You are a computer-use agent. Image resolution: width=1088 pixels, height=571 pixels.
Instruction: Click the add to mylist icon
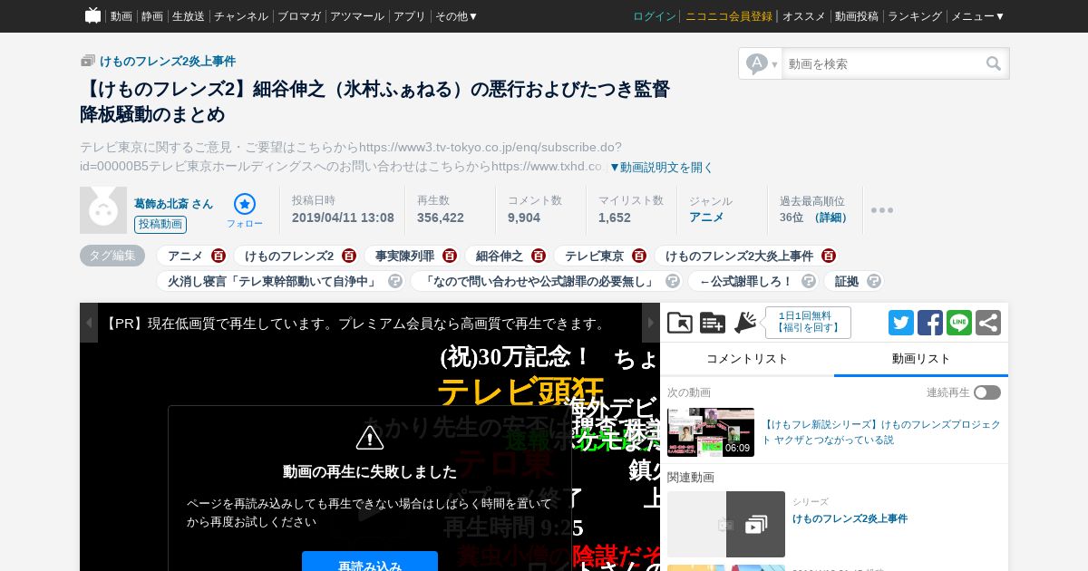(x=713, y=322)
